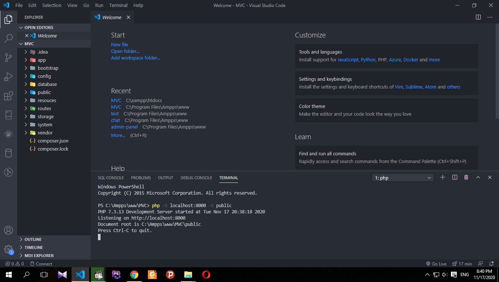The width and height of the screenshot is (499, 282).
Task: Open the Manage settings gear
Action: click(x=8, y=249)
